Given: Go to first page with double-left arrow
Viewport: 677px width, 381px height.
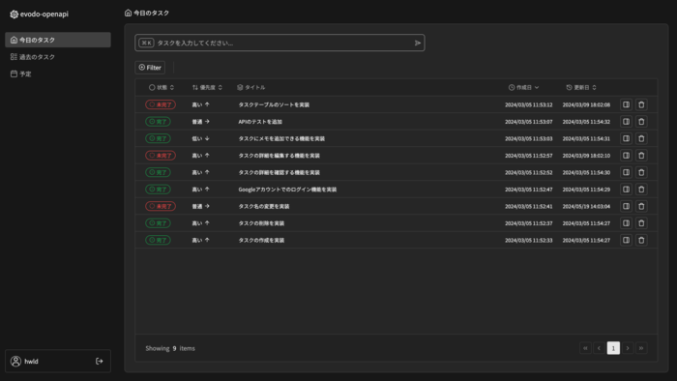Looking at the screenshot, I should 585,348.
